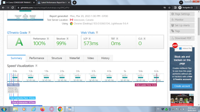Launch Firefox from taskbar

click(42, 109)
